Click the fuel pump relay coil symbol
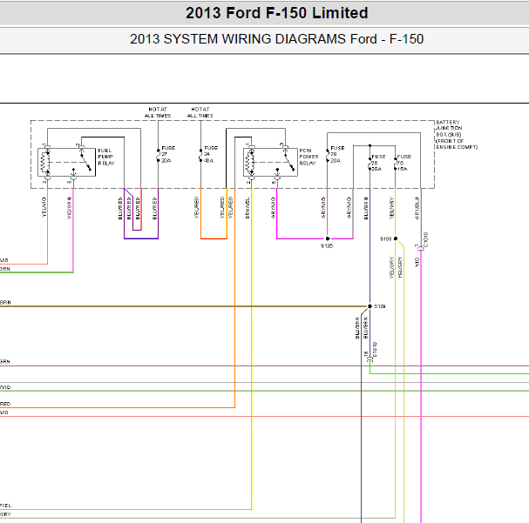Image resolution: width=529 pixels, height=523 pixels. (45, 163)
